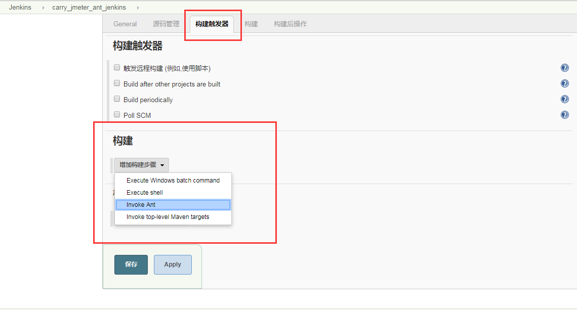Select Invoke Ant build step

(173, 204)
